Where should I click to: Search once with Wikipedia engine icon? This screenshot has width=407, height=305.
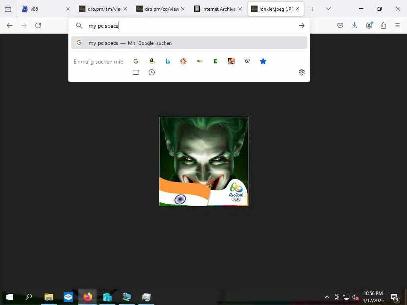[x=247, y=61]
